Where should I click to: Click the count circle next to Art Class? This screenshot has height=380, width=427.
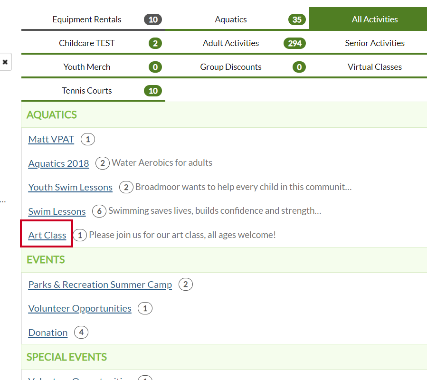[80, 235]
